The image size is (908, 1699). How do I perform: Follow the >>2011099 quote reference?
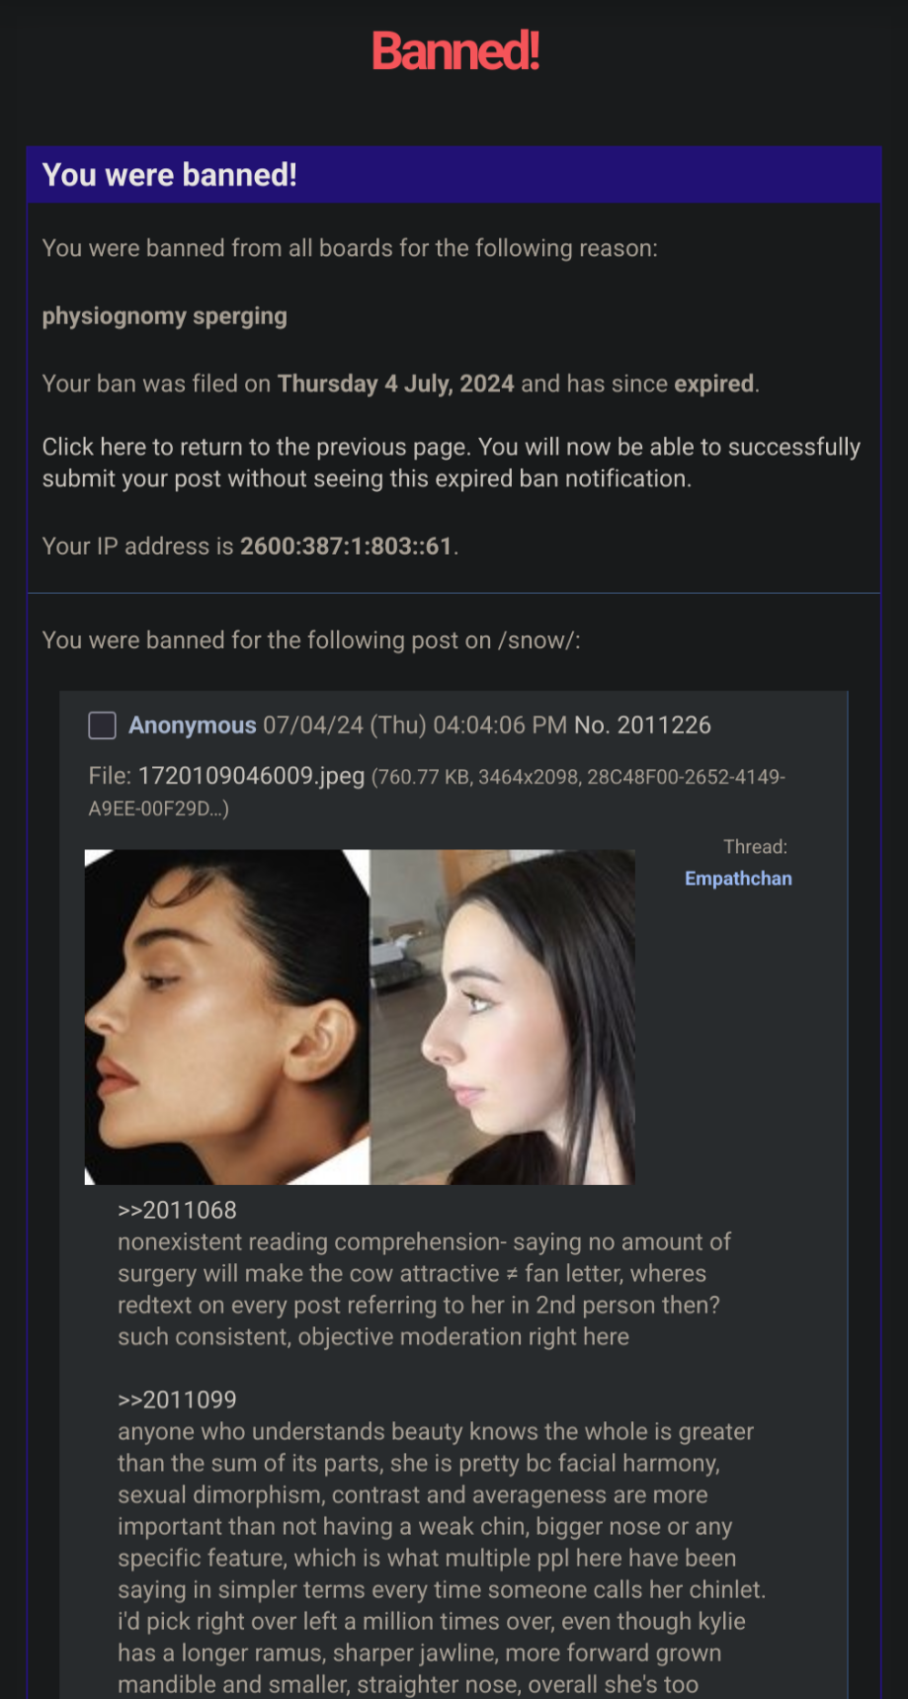[x=177, y=1400]
